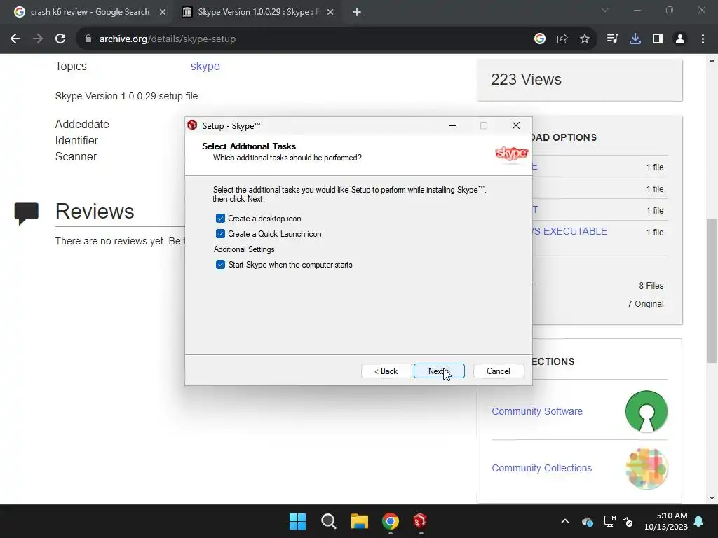Image resolution: width=718 pixels, height=538 pixels.
Task: Click the 7 Original text
Action: (x=645, y=304)
